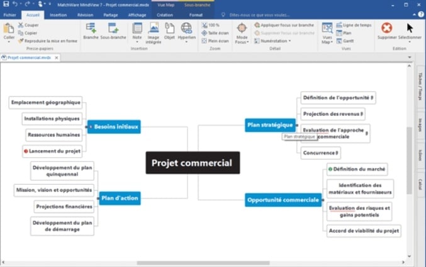Click the scroll right arrow
The height and width of the screenshot is (267, 426).
tap(403, 263)
